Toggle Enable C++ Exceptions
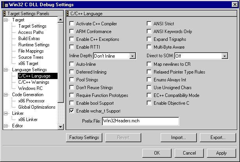 (72, 39)
